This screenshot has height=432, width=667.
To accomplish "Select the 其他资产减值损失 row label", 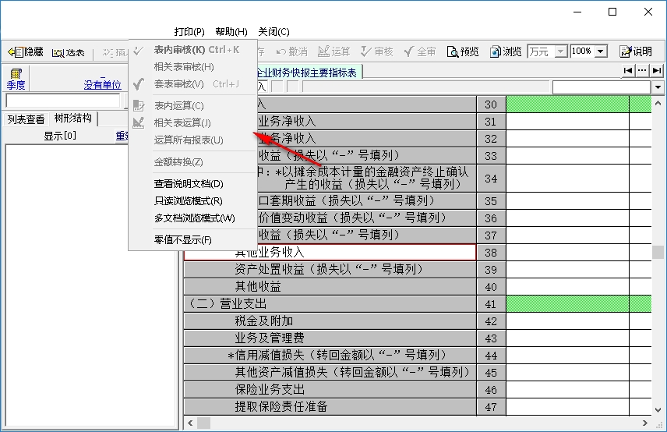I will [330, 373].
